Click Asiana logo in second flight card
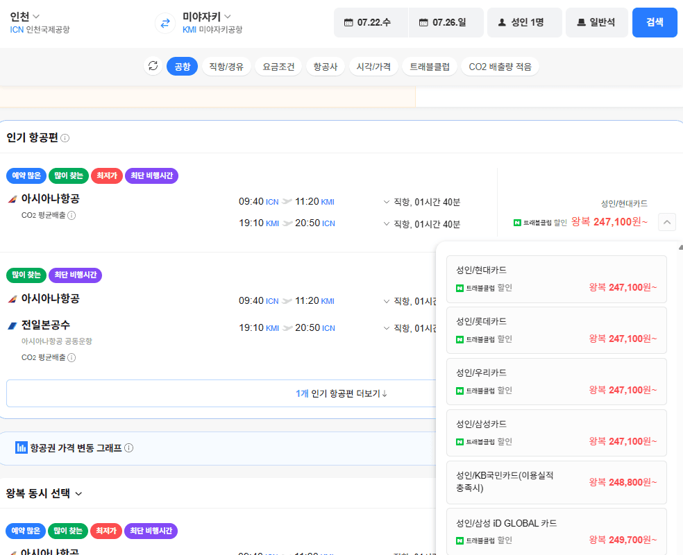 coord(12,299)
